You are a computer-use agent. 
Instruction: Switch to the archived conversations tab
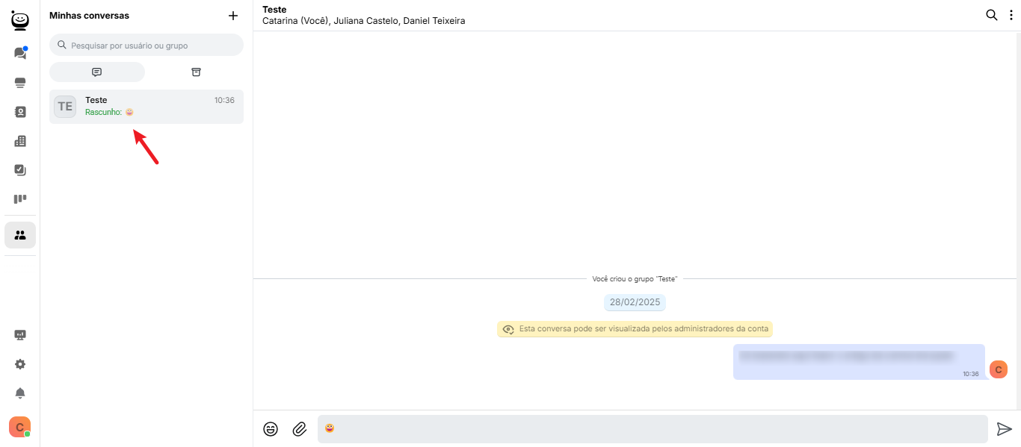click(196, 72)
